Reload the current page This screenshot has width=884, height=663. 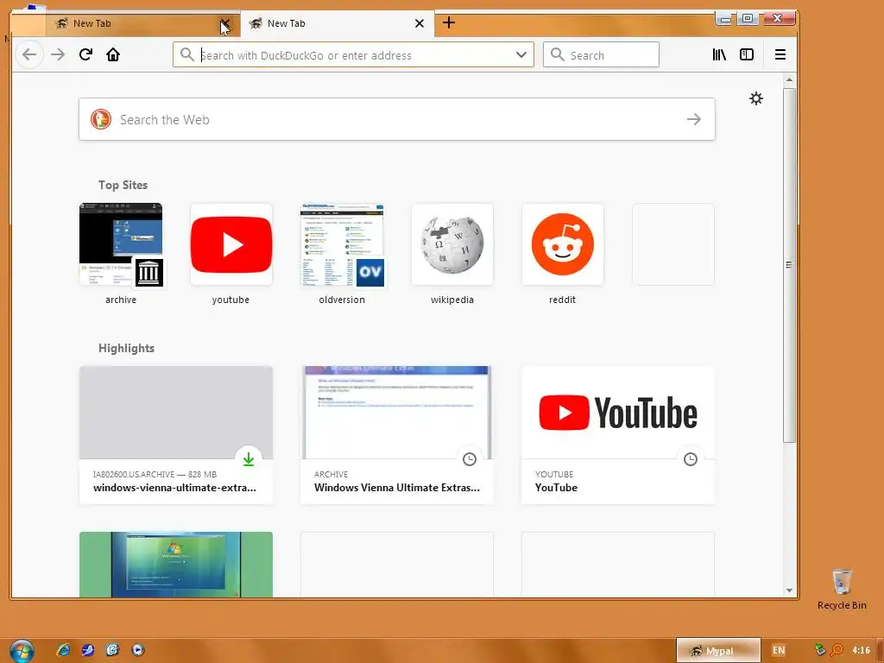click(85, 54)
